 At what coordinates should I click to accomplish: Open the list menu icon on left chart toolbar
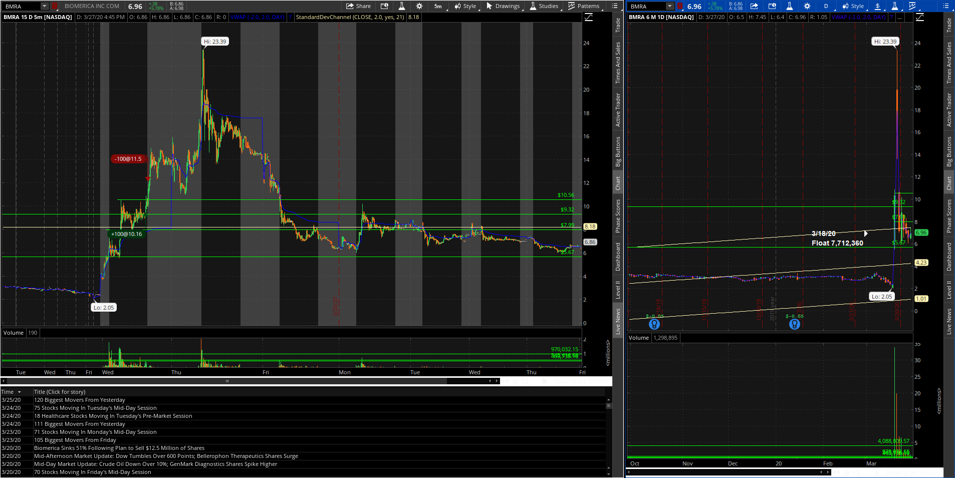(x=615, y=6)
